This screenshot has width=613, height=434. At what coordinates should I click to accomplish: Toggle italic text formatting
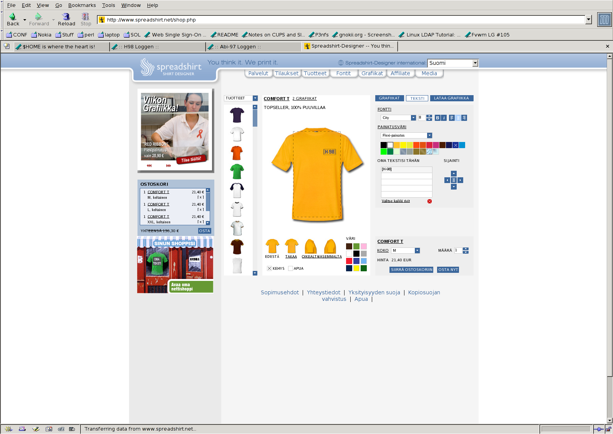tap(444, 118)
